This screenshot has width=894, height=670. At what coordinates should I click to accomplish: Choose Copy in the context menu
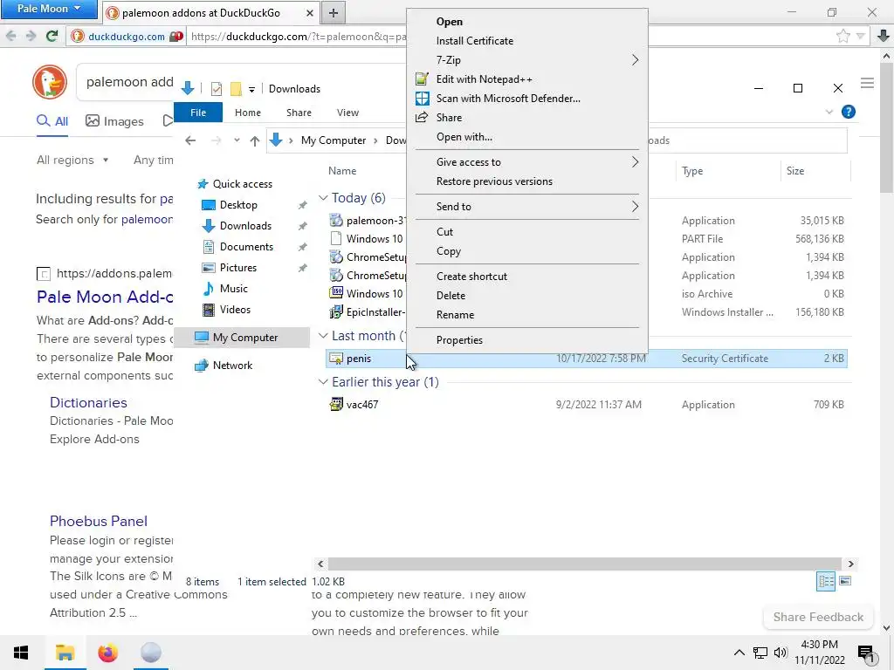pos(448,251)
